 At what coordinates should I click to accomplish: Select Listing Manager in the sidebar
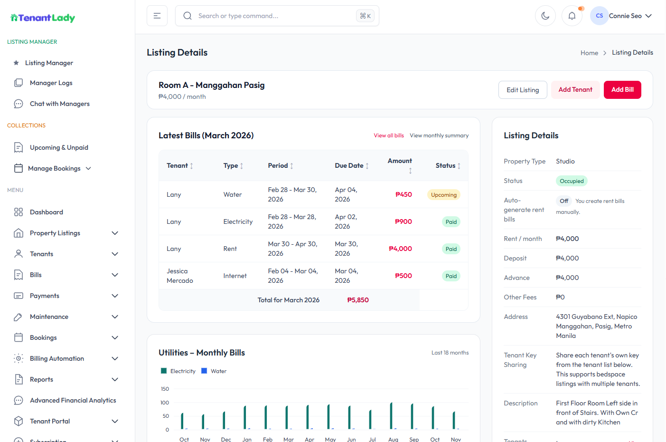pyautogui.click(x=49, y=63)
